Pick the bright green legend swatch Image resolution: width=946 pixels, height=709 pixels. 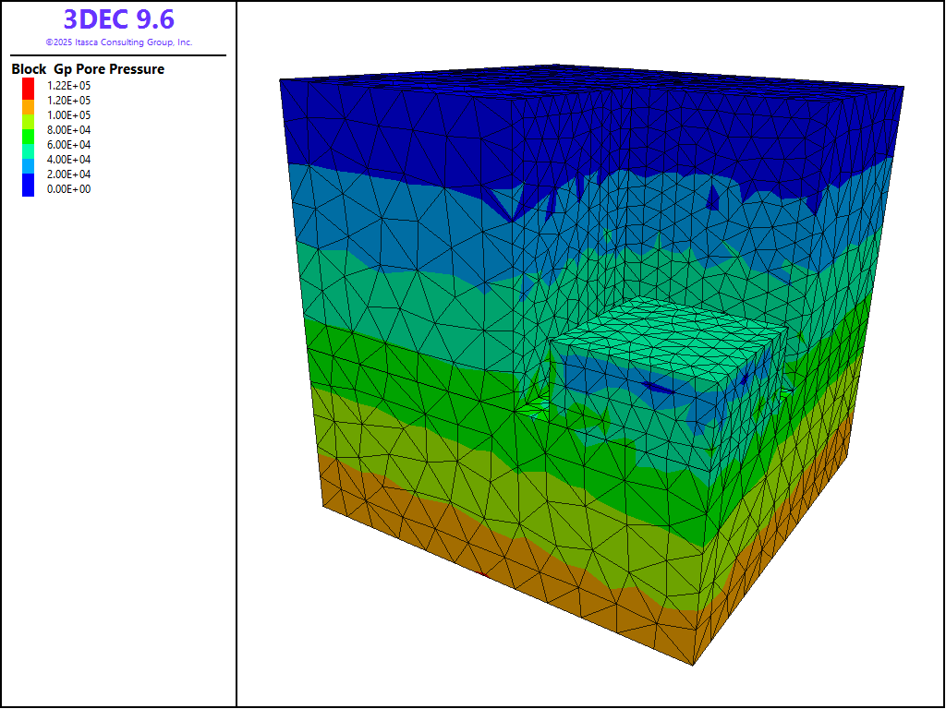tap(28, 135)
